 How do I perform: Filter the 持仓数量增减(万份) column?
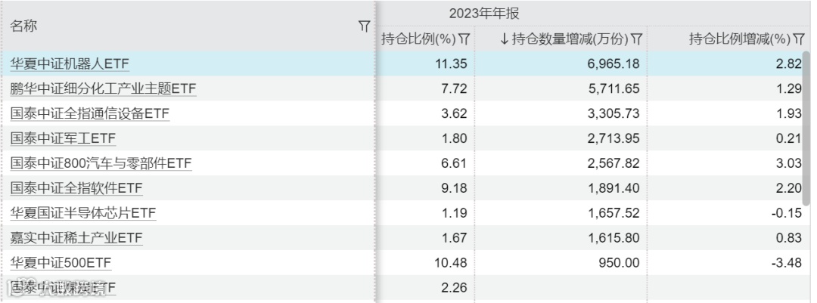[636, 39]
